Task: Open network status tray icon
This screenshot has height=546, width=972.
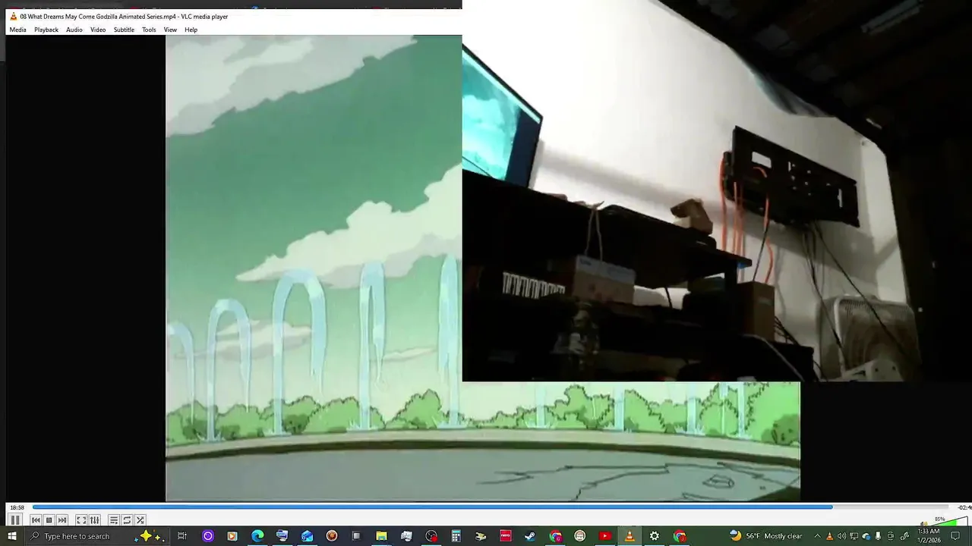Action: click(x=854, y=536)
